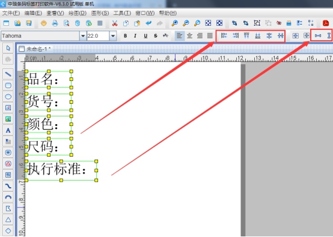333x237 pixels.
Task: Export using the red PDF icon
Action: (326, 23)
